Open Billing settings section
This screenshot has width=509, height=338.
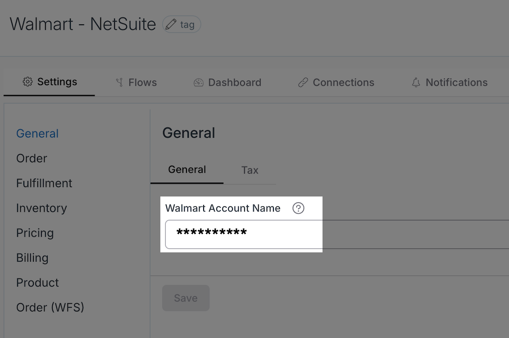(32, 258)
